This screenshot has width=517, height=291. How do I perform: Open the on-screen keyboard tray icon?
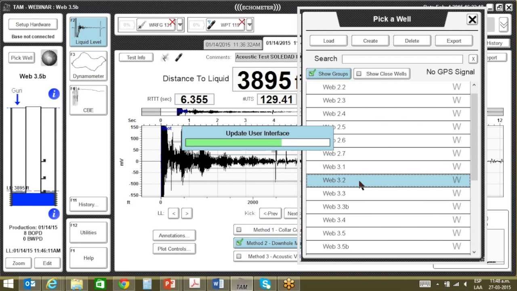coord(425,284)
